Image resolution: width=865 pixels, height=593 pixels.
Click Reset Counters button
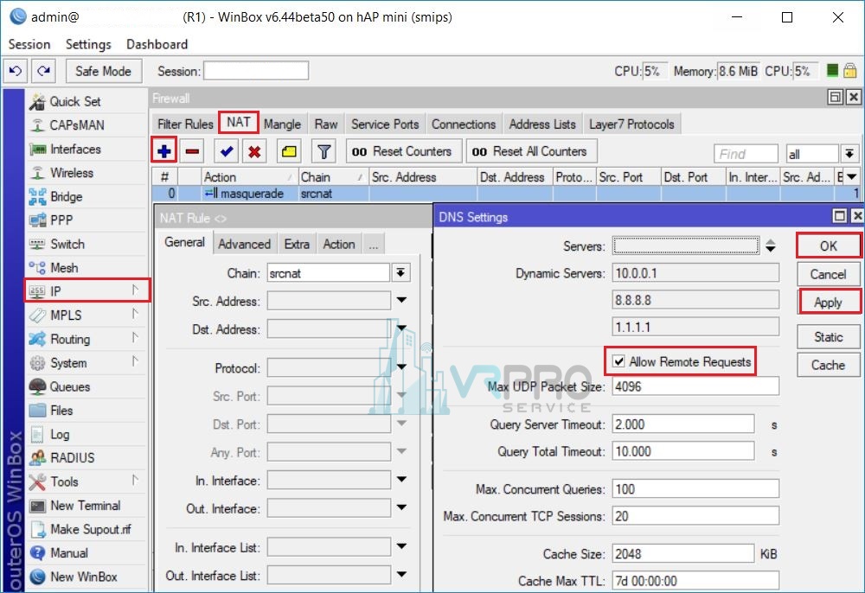[404, 151]
